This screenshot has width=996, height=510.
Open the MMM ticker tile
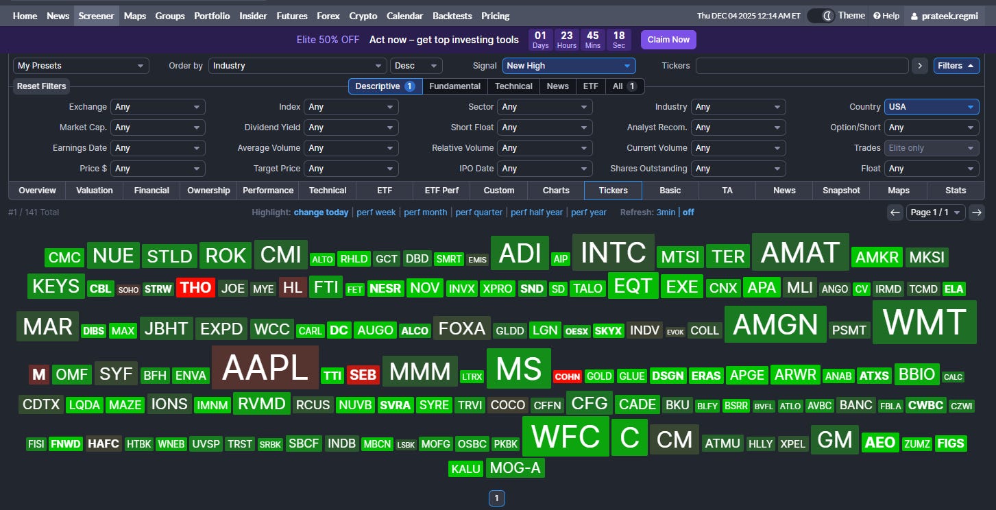[x=420, y=372]
